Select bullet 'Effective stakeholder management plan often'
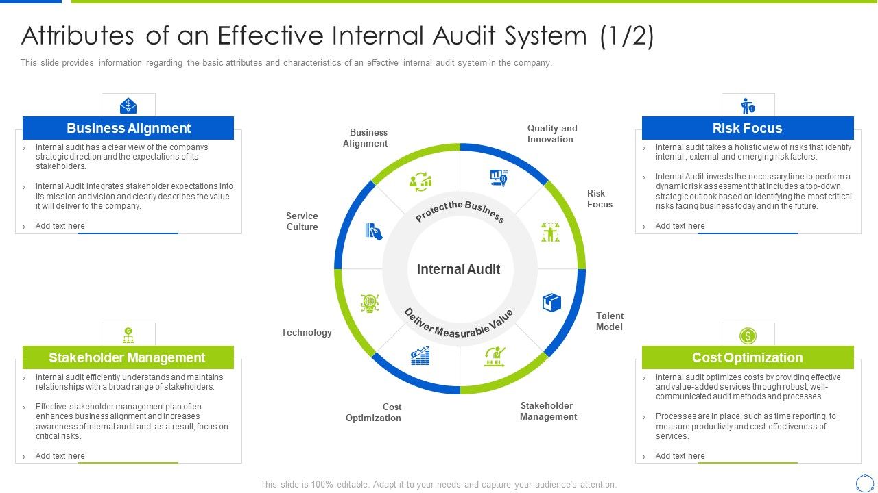Image resolution: width=878 pixels, height=493 pixels. pos(132,421)
